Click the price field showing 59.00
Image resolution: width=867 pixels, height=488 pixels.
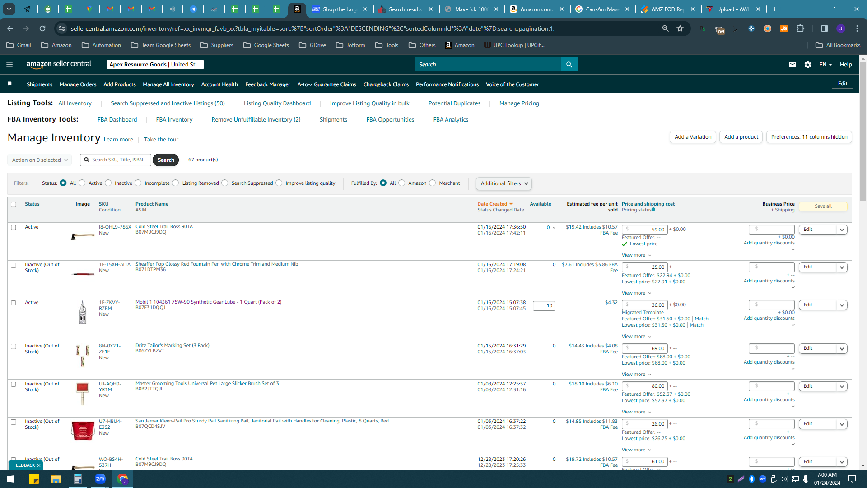[644, 230]
